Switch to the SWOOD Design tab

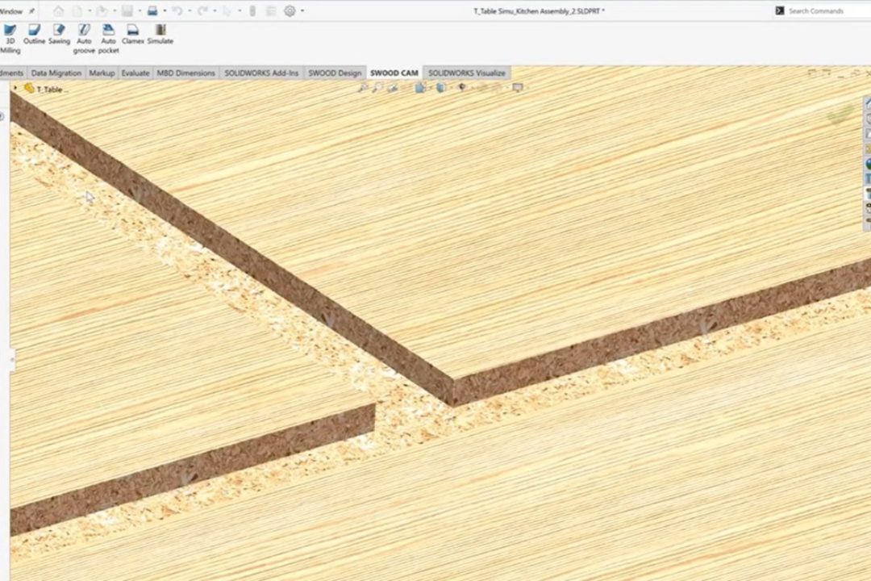click(x=335, y=73)
